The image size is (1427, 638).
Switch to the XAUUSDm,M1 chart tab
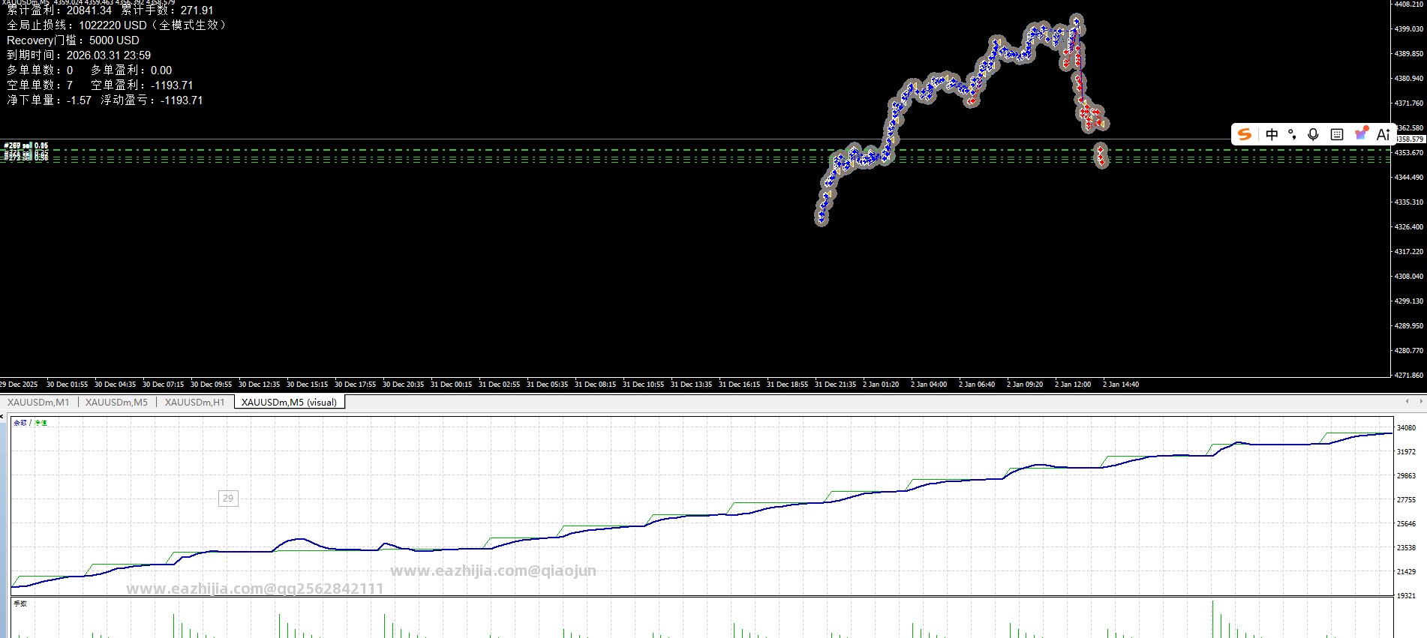click(x=38, y=403)
